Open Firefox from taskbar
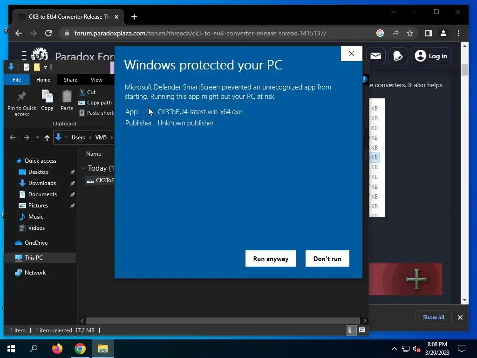This screenshot has height=358, width=477. [x=57, y=349]
